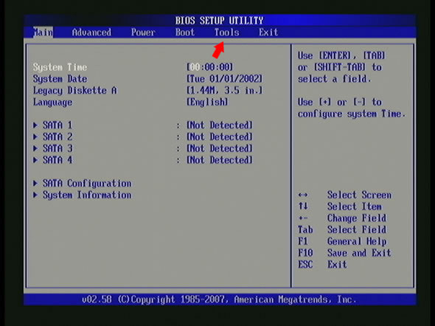Click the F10 key label

pos(305,253)
